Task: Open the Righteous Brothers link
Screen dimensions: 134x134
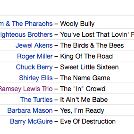Action: click(x=26, y=35)
